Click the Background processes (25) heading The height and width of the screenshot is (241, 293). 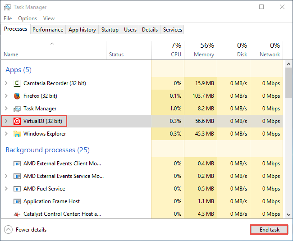48,150
